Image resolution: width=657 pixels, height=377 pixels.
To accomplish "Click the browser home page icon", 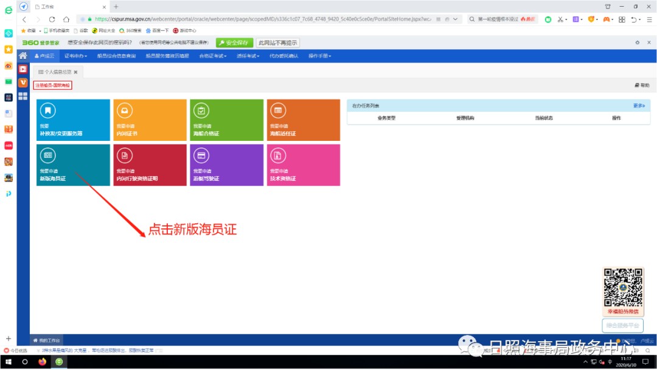I will (x=66, y=19).
